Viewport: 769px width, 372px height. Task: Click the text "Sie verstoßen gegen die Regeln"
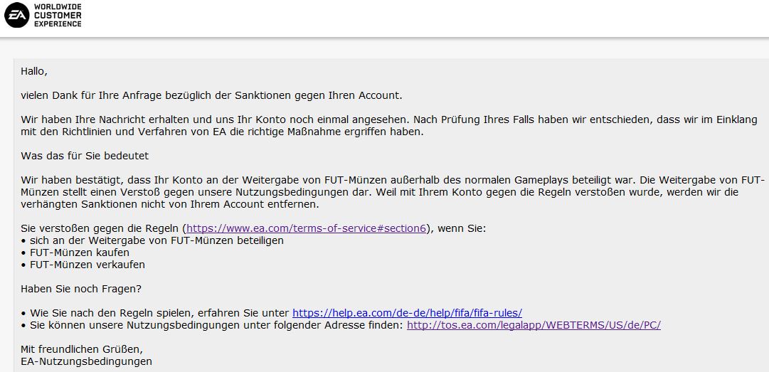point(101,228)
